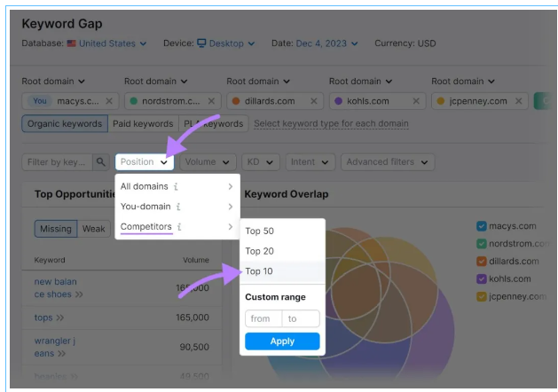Image resolution: width=558 pixels, height=392 pixels.
Task: Click the orange dillards.com color dot
Action: click(x=236, y=101)
